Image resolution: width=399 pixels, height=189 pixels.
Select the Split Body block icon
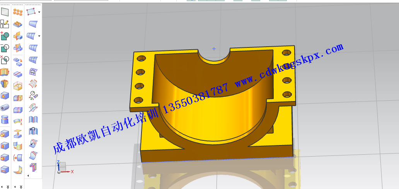[x=18, y=110]
